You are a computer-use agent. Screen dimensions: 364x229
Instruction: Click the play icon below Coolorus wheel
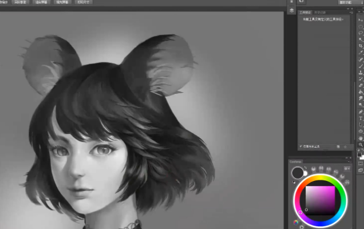click(x=302, y=227)
